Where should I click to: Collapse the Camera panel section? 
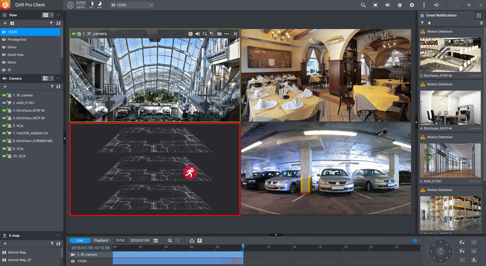58,78
